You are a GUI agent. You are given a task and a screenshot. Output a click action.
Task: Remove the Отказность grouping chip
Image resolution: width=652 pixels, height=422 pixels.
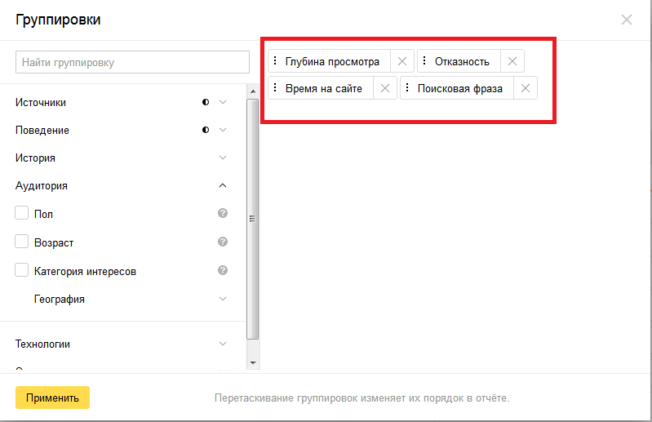[x=512, y=61]
